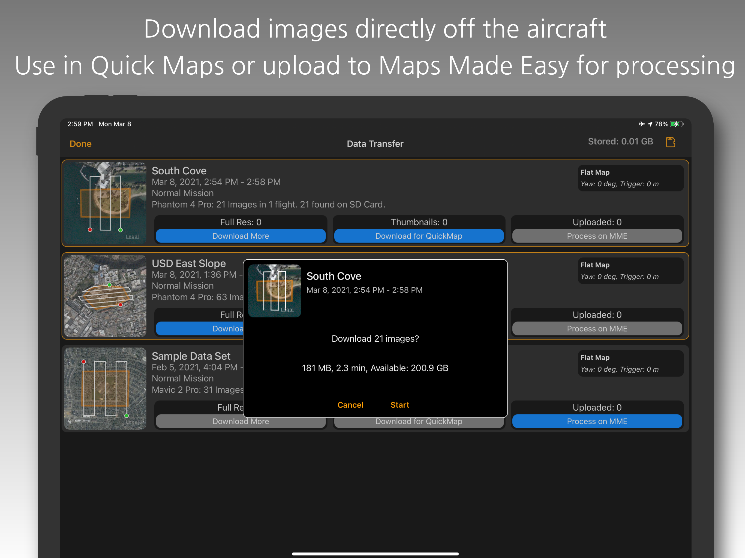Click the 'South Cove' title in list
The width and height of the screenshot is (745, 558).
[179, 171]
